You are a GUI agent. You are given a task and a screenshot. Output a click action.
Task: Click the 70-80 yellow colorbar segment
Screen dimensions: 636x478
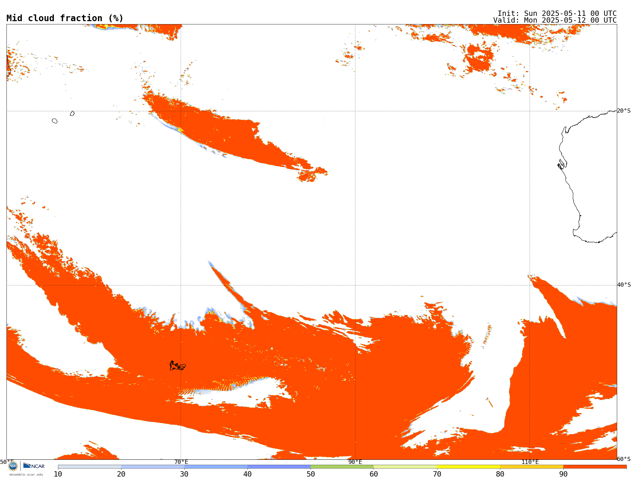468,467
